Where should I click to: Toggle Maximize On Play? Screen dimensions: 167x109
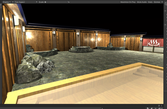128,2
